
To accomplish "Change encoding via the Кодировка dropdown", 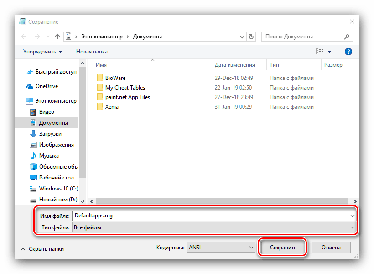I will [221, 247].
